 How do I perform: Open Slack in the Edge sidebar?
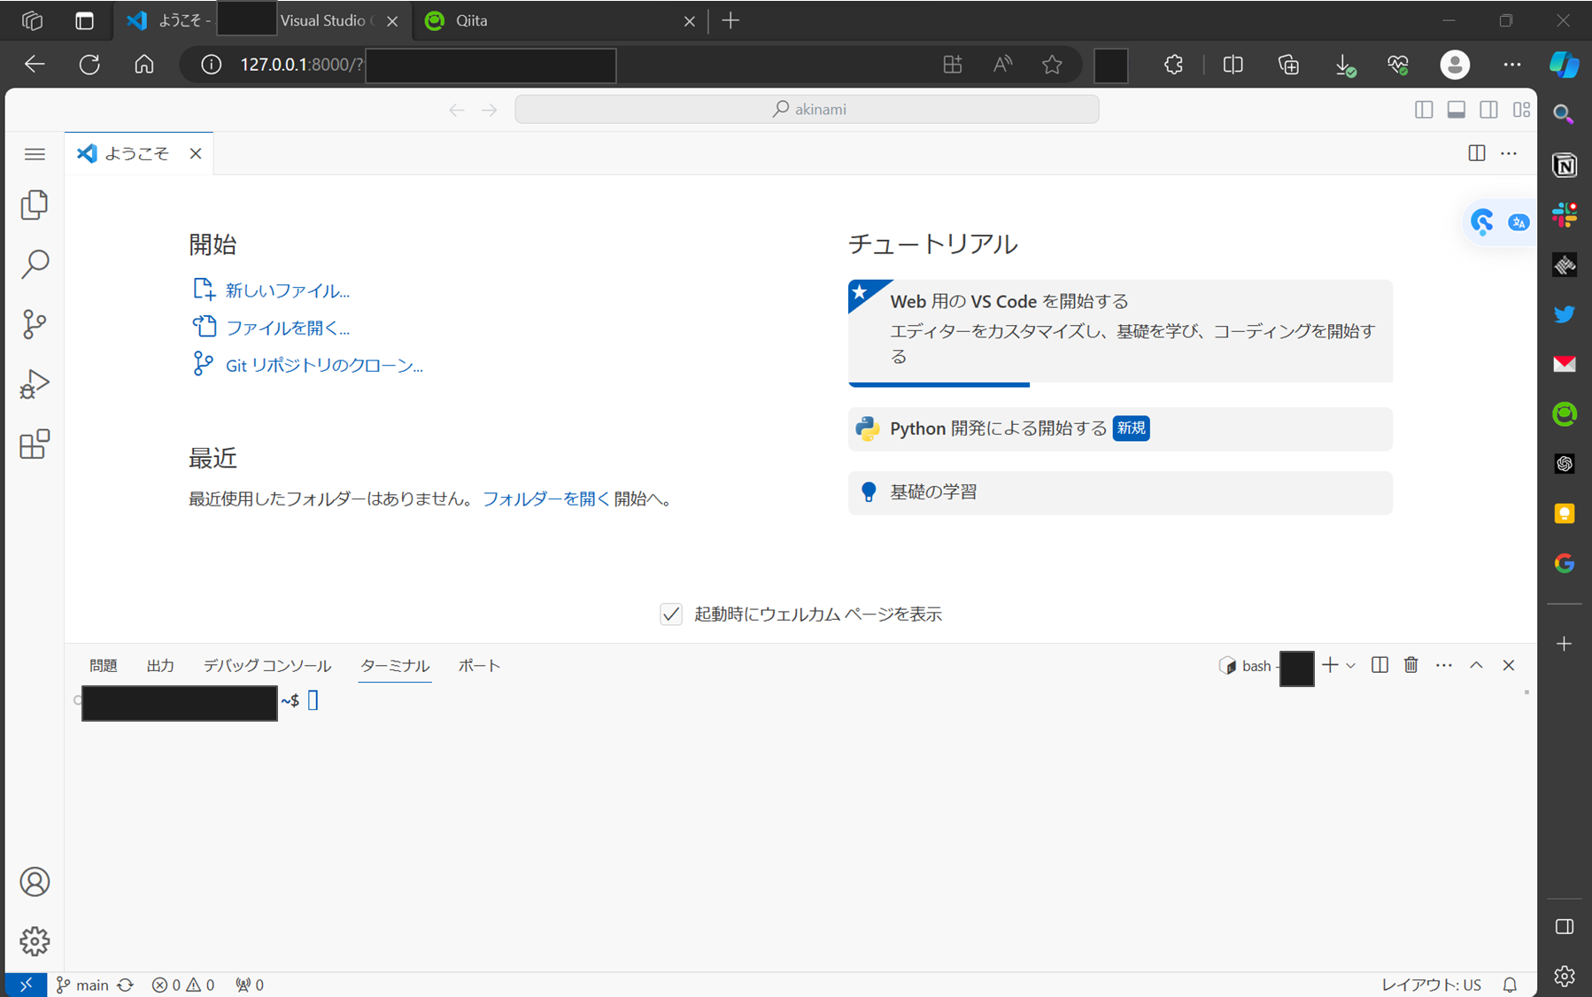tap(1565, 214)
